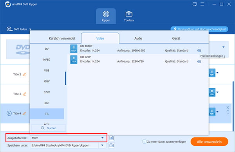This screenshot has height=152, width=235.
Task: Click the feedback chat icon in title bar
Action: pos(195,4)
